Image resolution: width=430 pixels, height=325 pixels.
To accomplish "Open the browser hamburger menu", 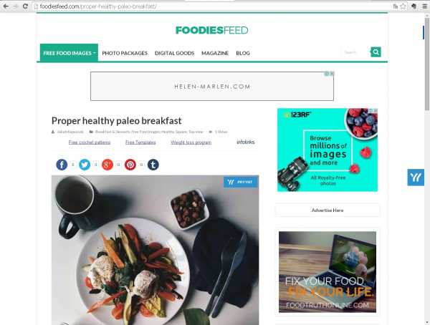I will coord(424,6).
